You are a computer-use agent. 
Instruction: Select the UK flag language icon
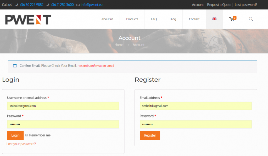click(214, 19)
